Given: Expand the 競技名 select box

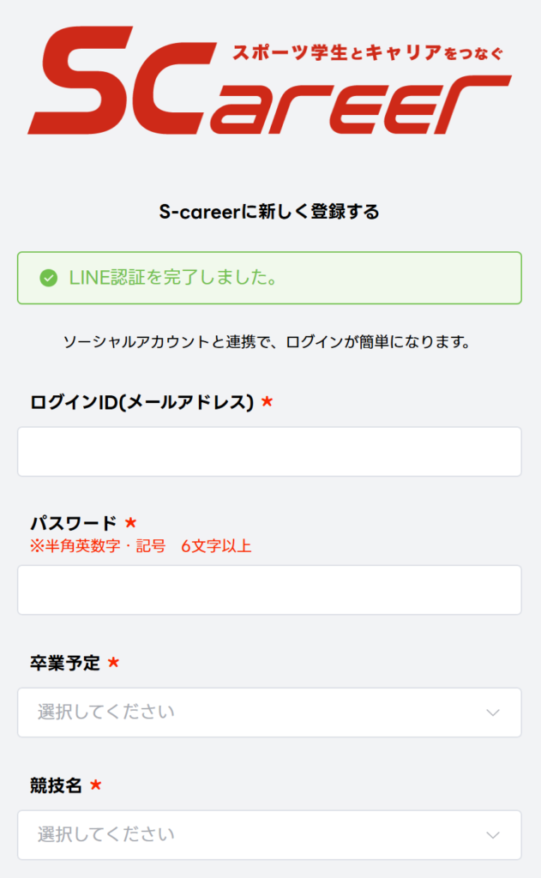Looking at the screenshot, I should pyautogui.click(x=269, y=835).
